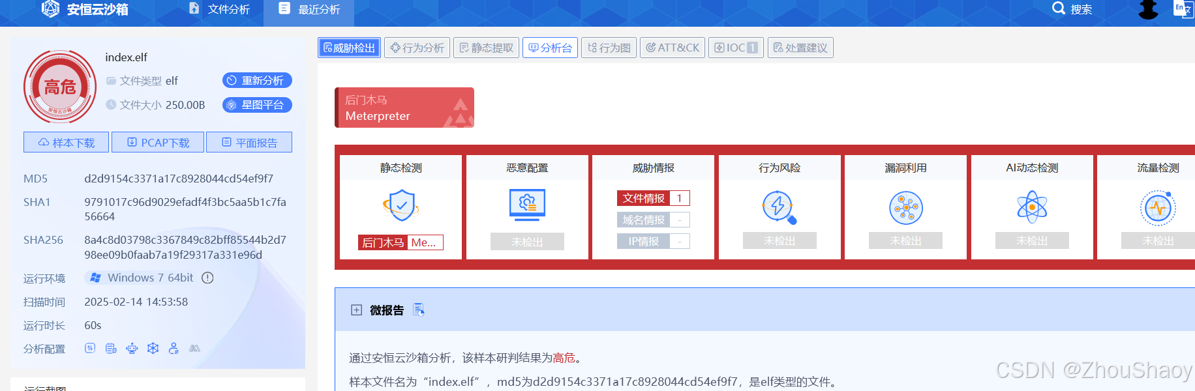Viewport: 1195px width, 391px height.
Task: Switch to the 分析台 tab
Action: point(550,48)
